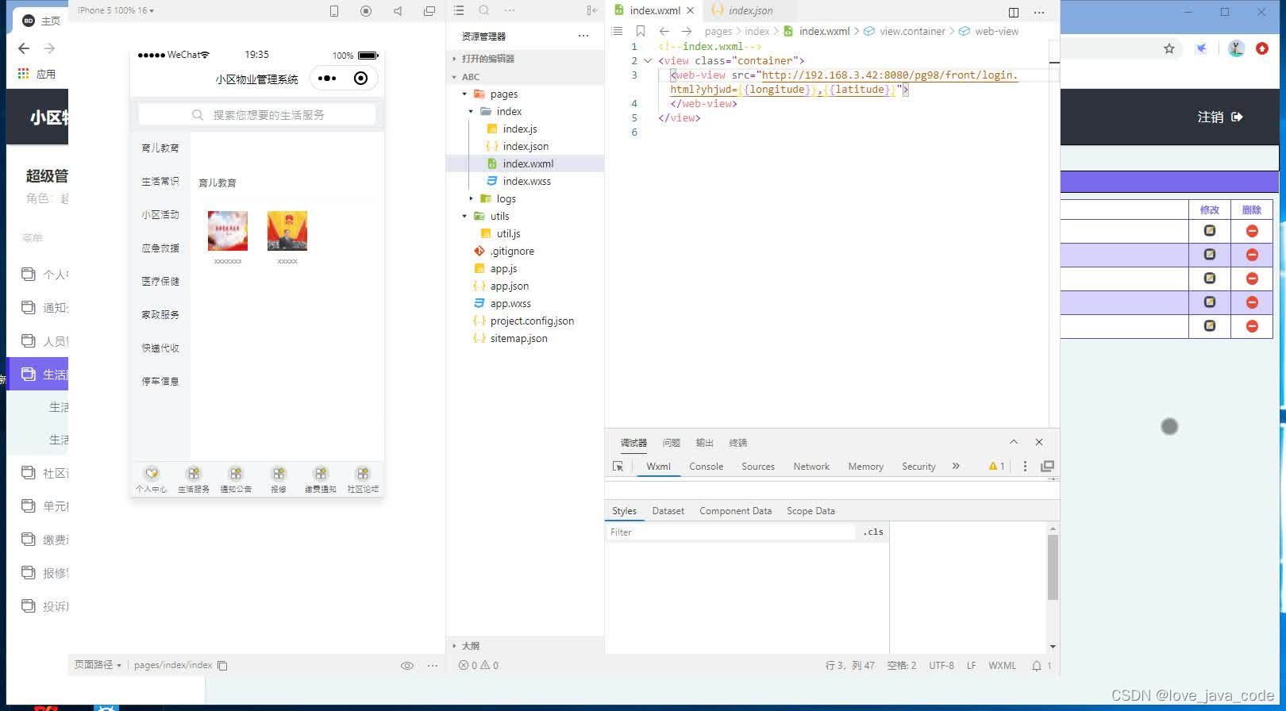1286x711 pixels.
Task: Collapse the pages folder
Action: click(464, 94)
